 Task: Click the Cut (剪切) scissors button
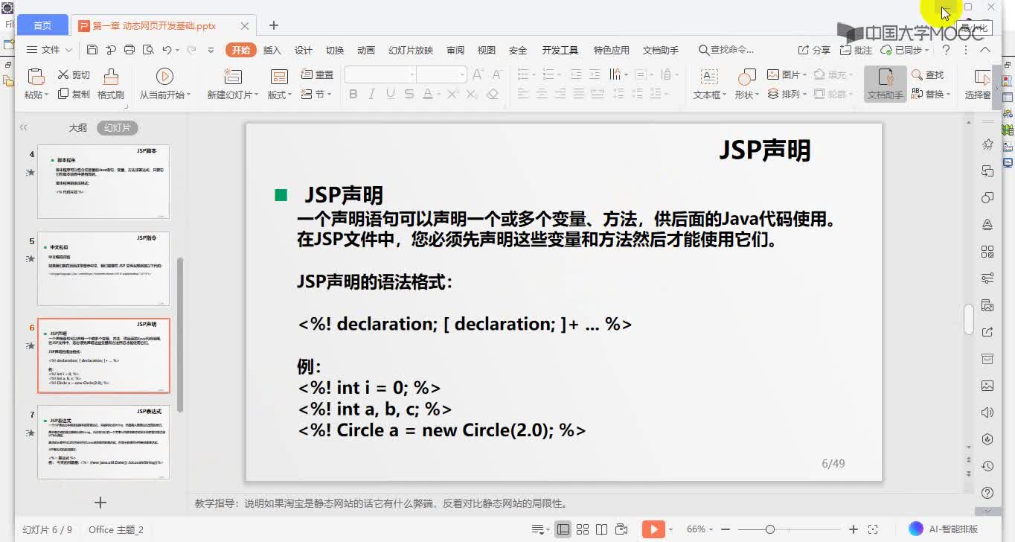pos(74,75)
